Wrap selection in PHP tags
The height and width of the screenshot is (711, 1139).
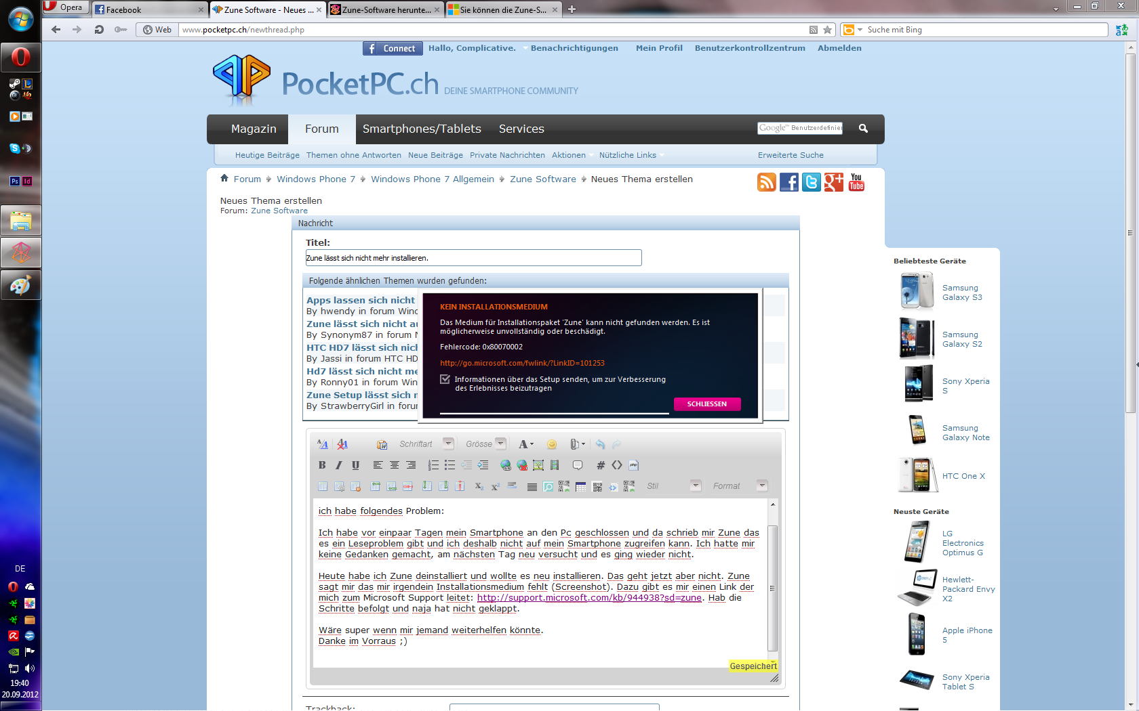coord(634,465)
